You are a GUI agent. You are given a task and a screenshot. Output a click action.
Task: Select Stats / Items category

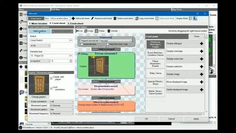click(156, 73)
